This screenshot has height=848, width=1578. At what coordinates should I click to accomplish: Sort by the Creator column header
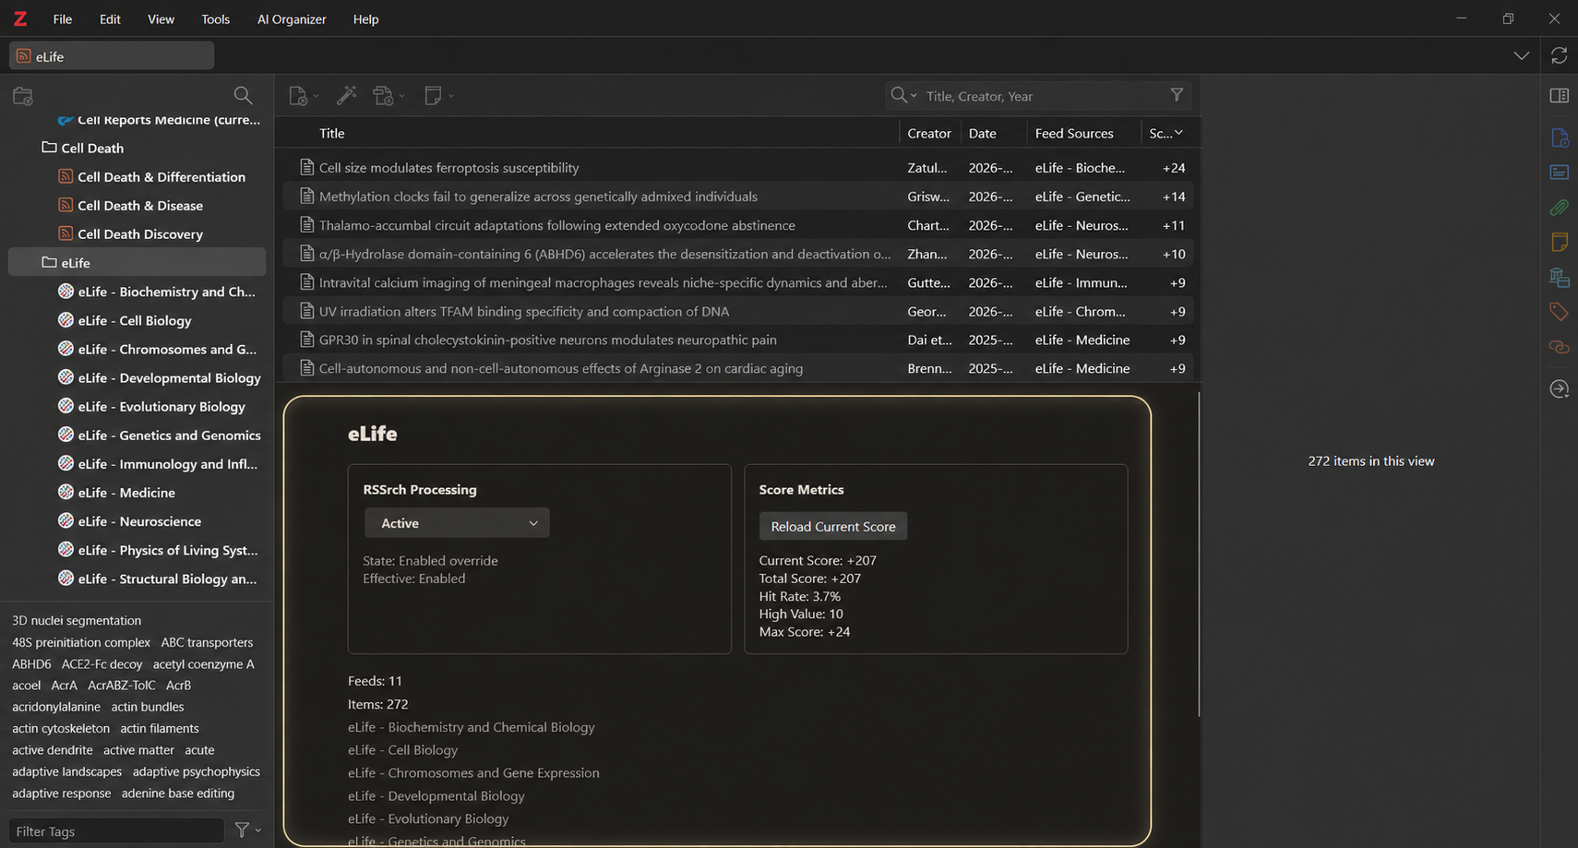pos(929,133)
